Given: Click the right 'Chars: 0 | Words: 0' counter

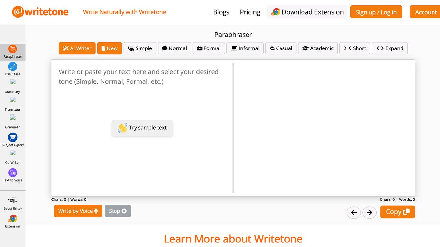Looking at the screenshot, I should point(397,199).
